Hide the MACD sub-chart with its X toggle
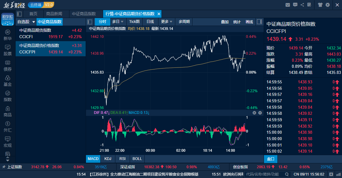The height and width of the screenshot is (178, 342). tap(254, 113)
